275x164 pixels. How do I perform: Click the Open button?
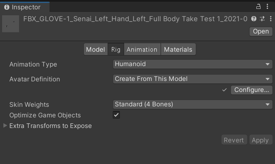point(261,32)
